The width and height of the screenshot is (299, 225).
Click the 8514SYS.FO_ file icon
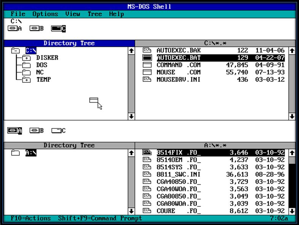click(x=147, y=167)
